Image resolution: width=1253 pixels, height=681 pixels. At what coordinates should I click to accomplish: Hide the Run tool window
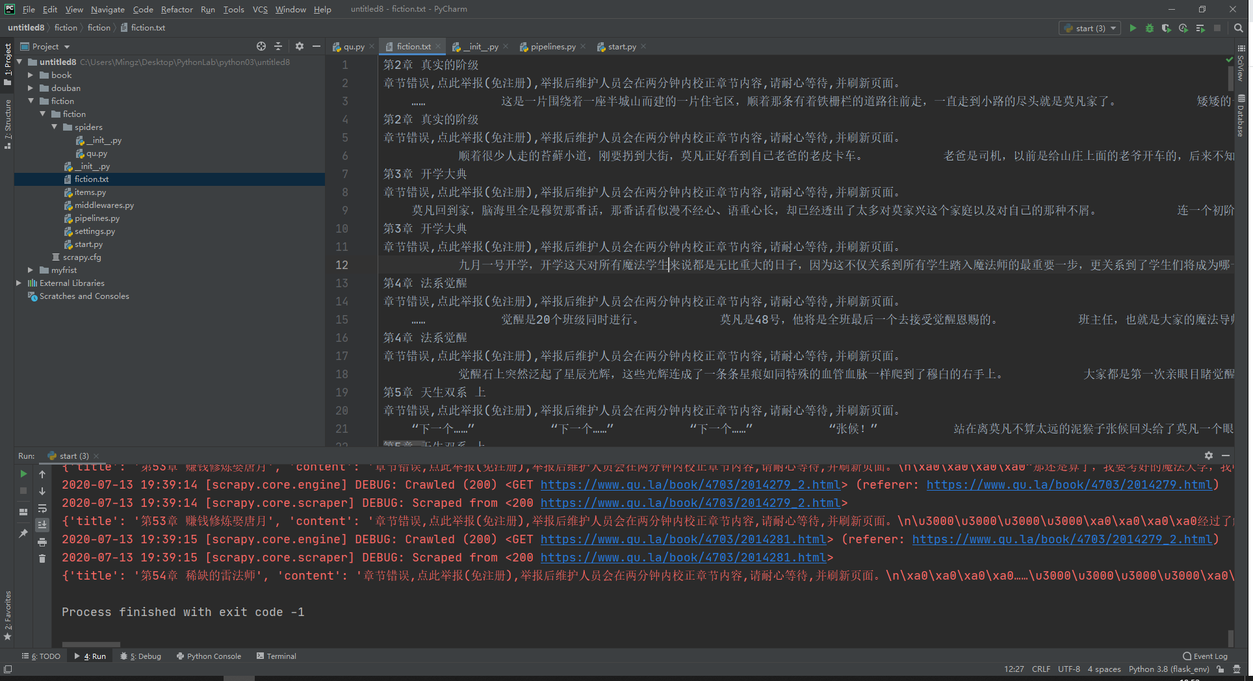pos(1226,456)
